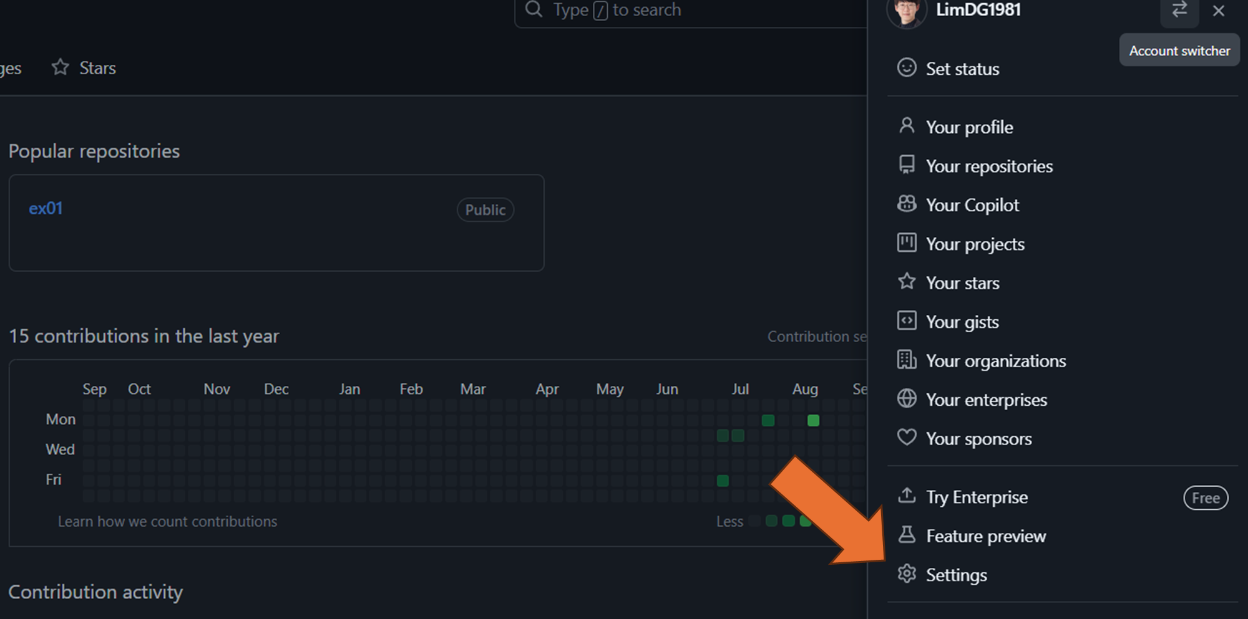Click the upload icon beside Try Enterprise
Image resolution: width=1248 pixels, height=619 pixels.
pyautogui.click(x=907, y=496)
